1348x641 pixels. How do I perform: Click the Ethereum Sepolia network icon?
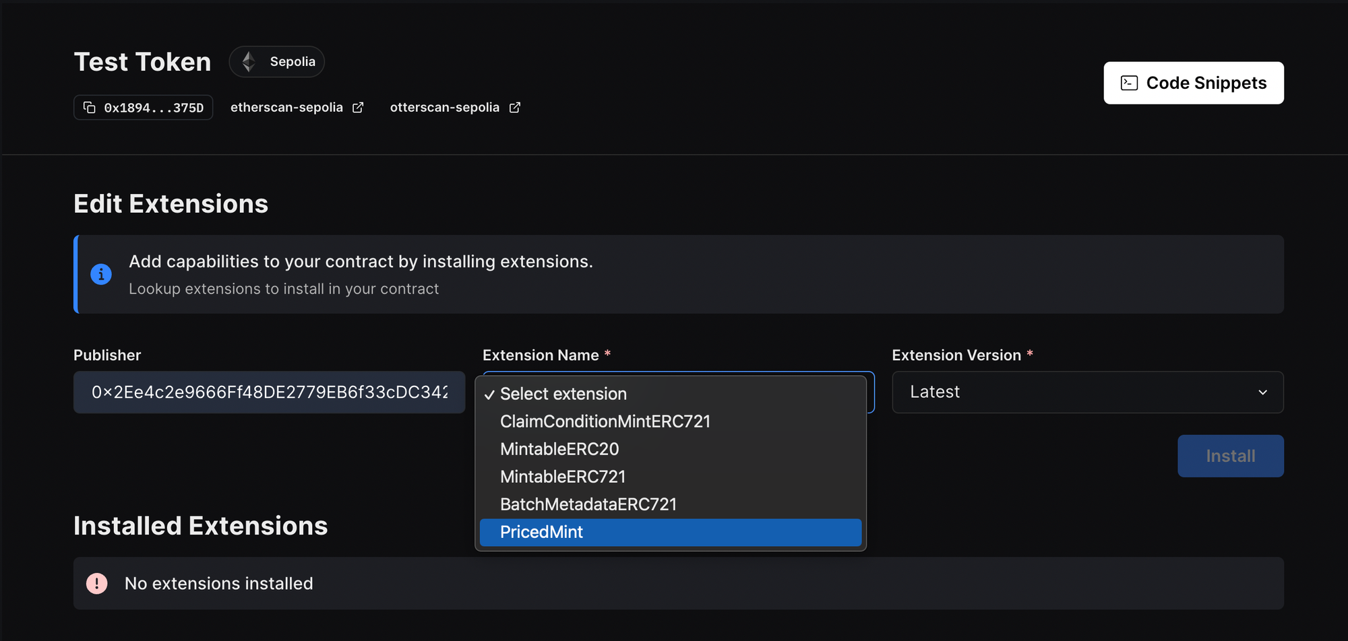[249, 62]
